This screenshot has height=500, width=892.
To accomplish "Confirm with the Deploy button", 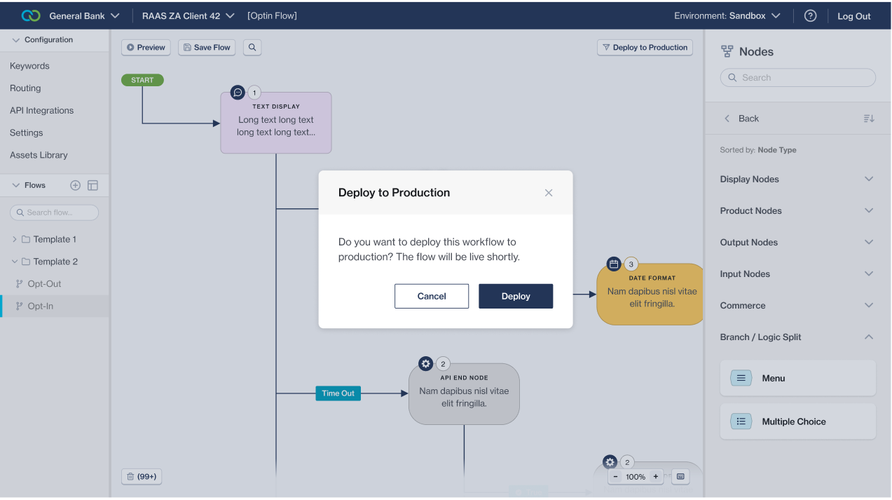I will tap(516, 296).
